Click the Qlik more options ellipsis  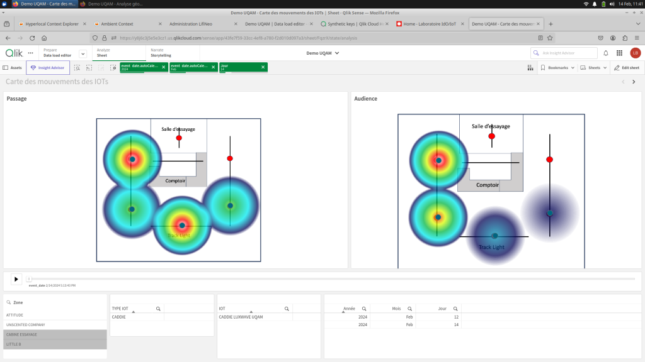click(x=30, y=53)
